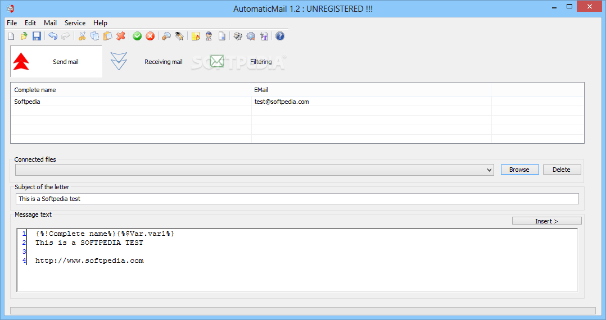Switch to the Filtering tab
The height and width of the screenshot is (320, 606).
(x=242, y=62)
